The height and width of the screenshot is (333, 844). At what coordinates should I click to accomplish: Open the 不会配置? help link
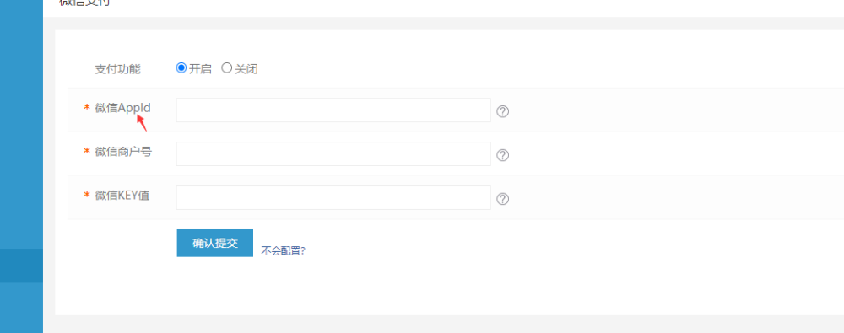[283, 250]
